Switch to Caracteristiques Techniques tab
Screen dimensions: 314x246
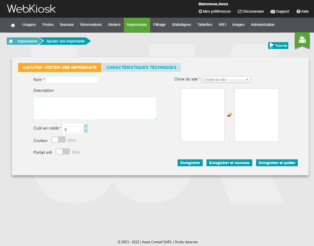pos(141,67)
